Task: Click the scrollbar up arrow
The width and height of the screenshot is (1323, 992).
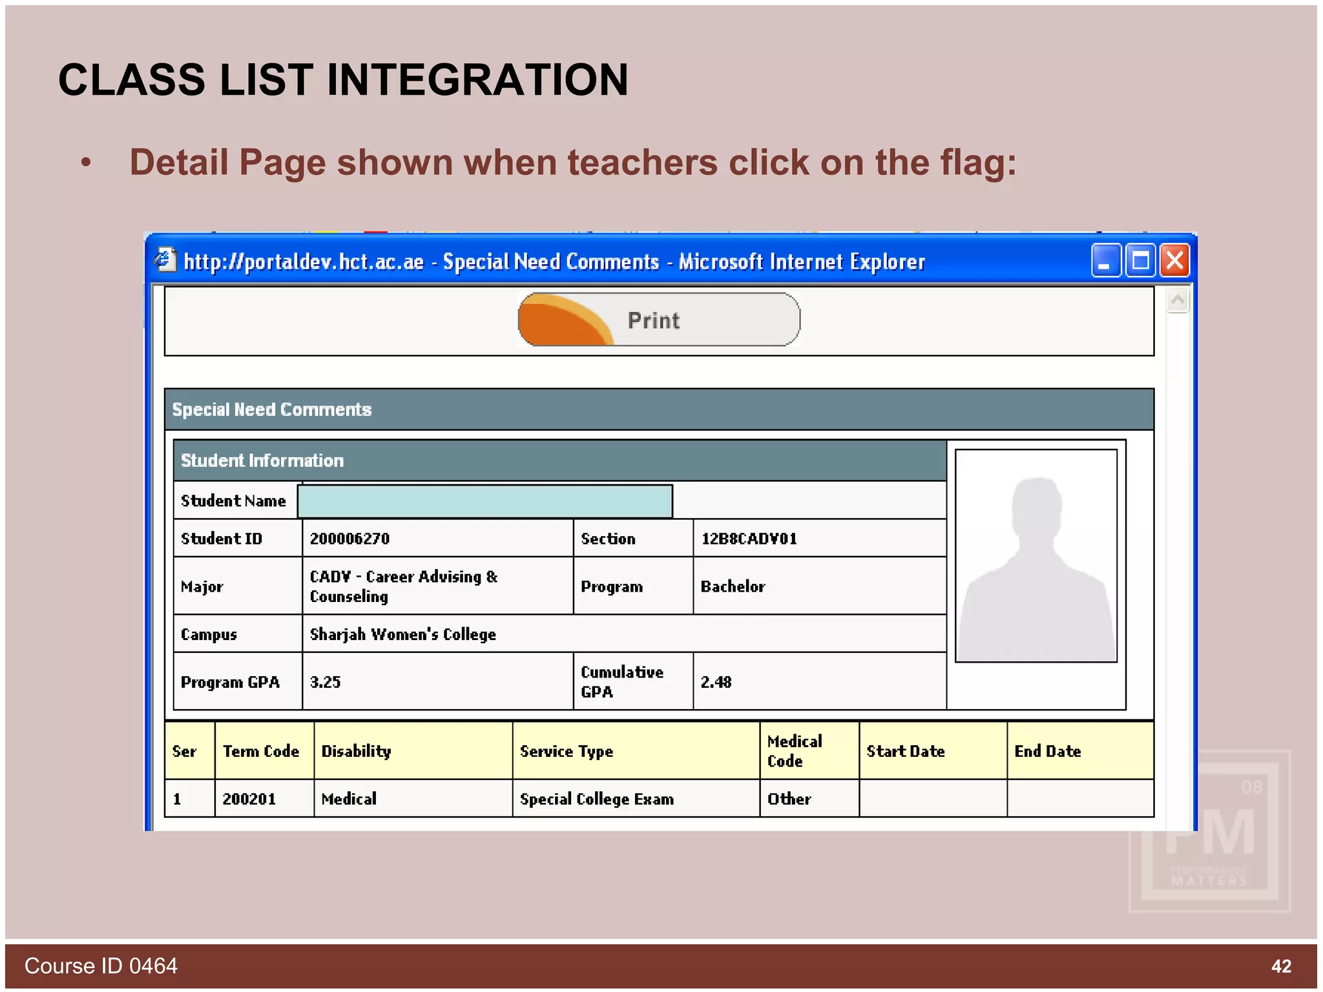Action: click(1178, 300)
